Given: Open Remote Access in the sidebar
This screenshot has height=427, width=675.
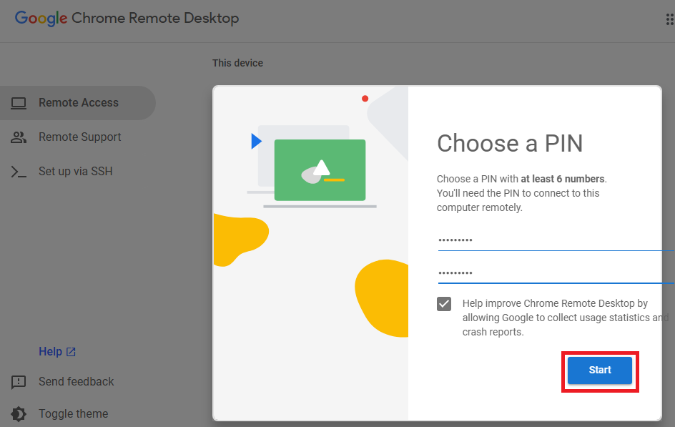Looking at the screenshot, I should click(77, 103).
